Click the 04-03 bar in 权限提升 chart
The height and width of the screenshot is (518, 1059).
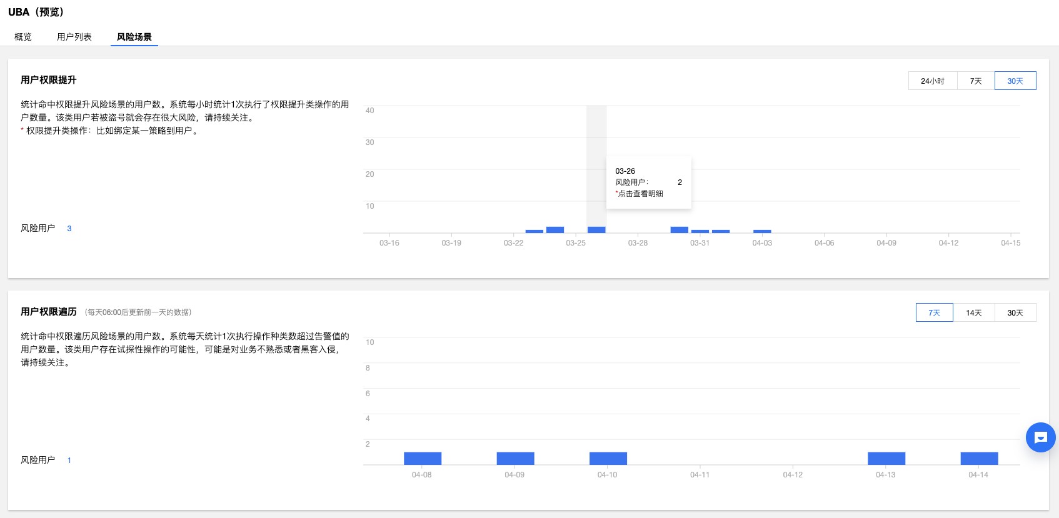(762, 231)
